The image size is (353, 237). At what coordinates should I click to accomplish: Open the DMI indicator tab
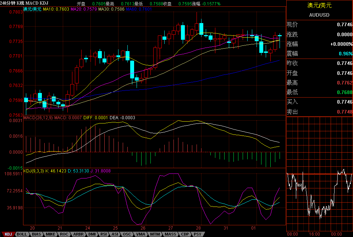point(92,234)
